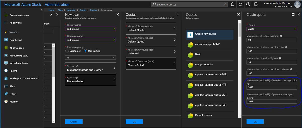
Task: Click Plans in the breadcrumb
Action: (x=60, y=10)
